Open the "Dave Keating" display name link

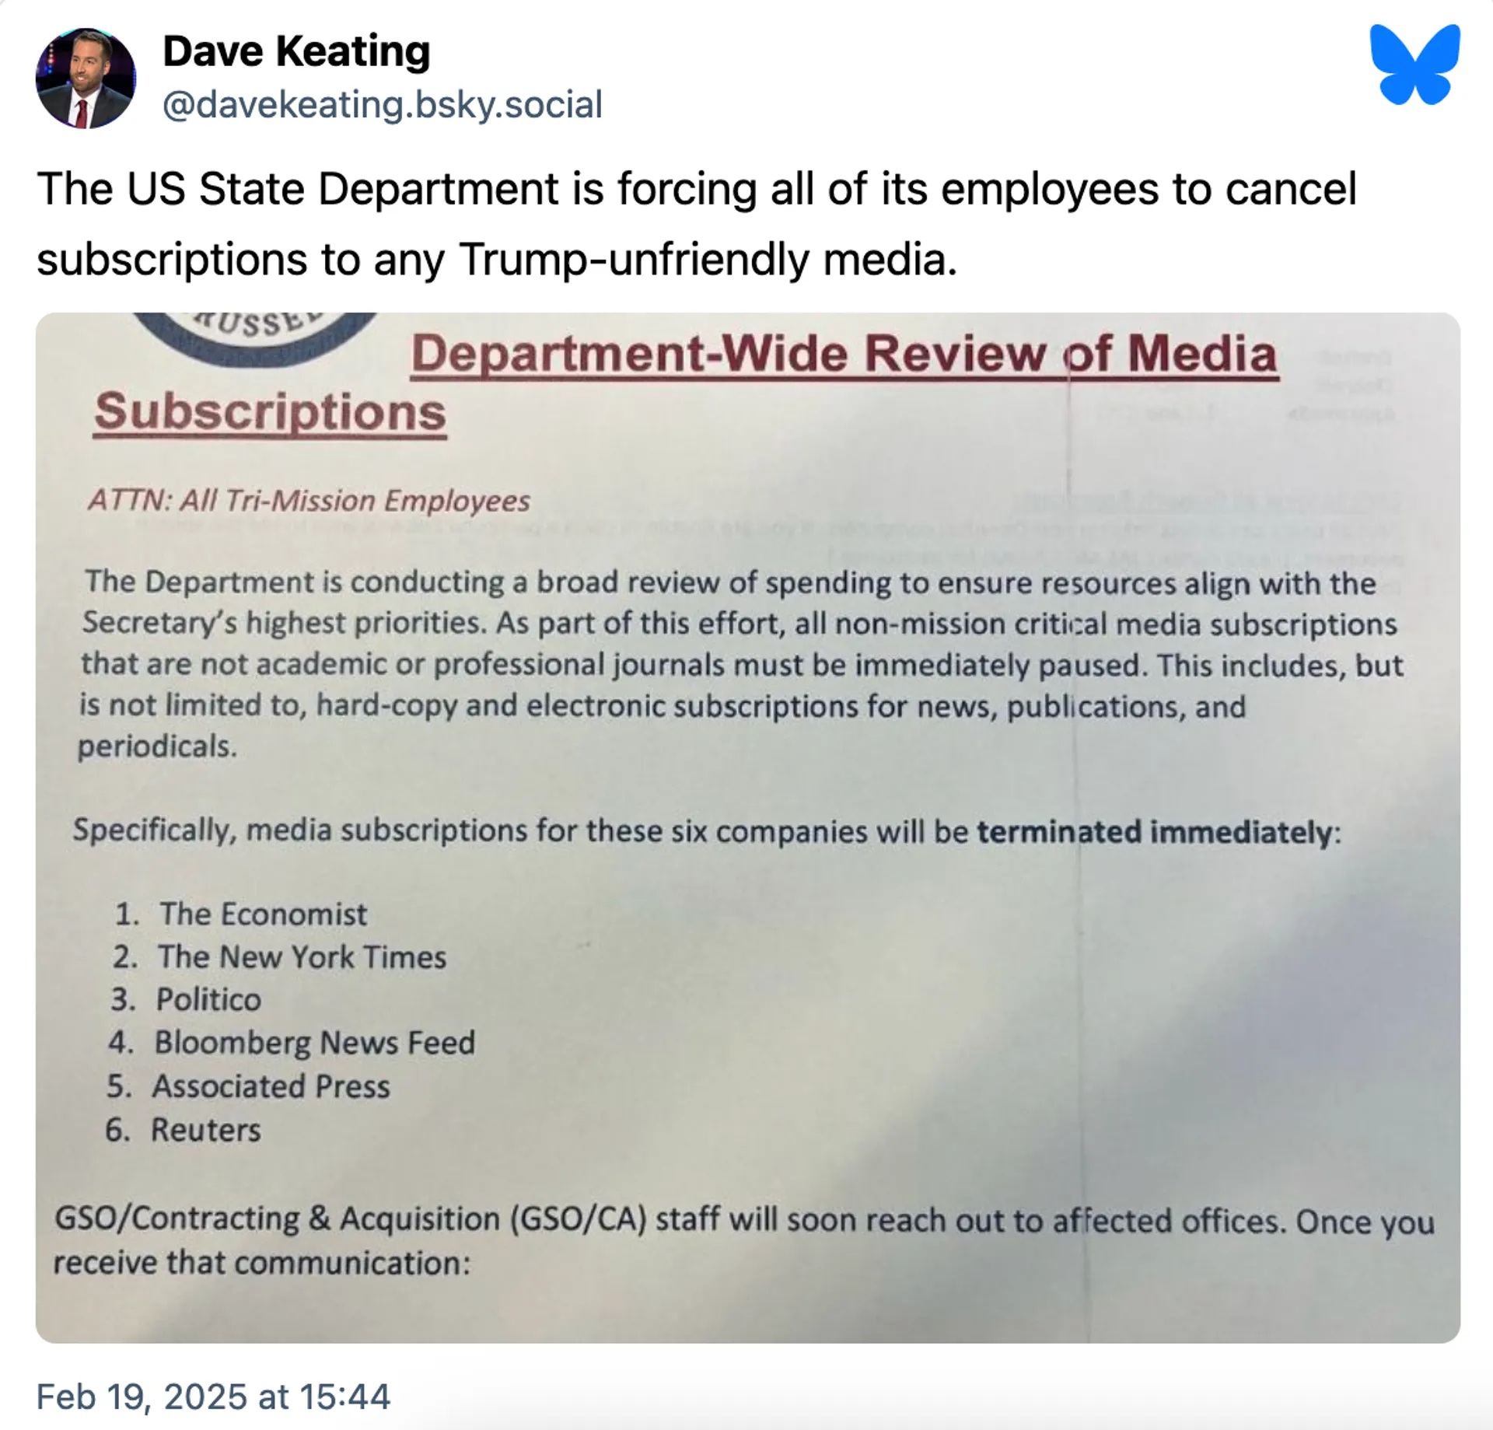(296, 52)
